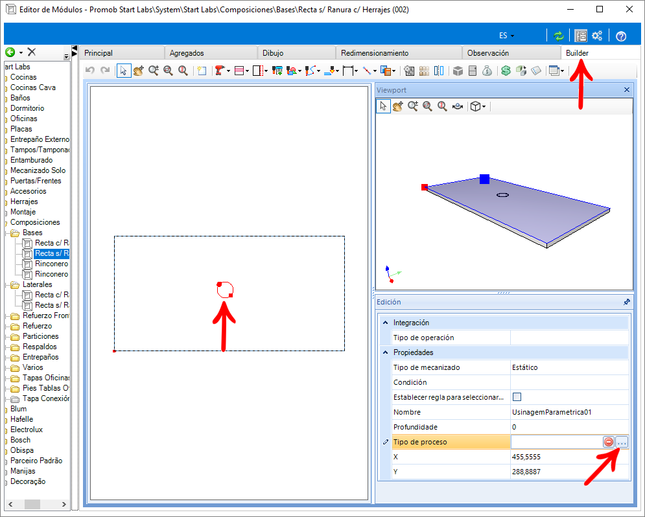Collapse the Propiedades section

coord(386,352)
